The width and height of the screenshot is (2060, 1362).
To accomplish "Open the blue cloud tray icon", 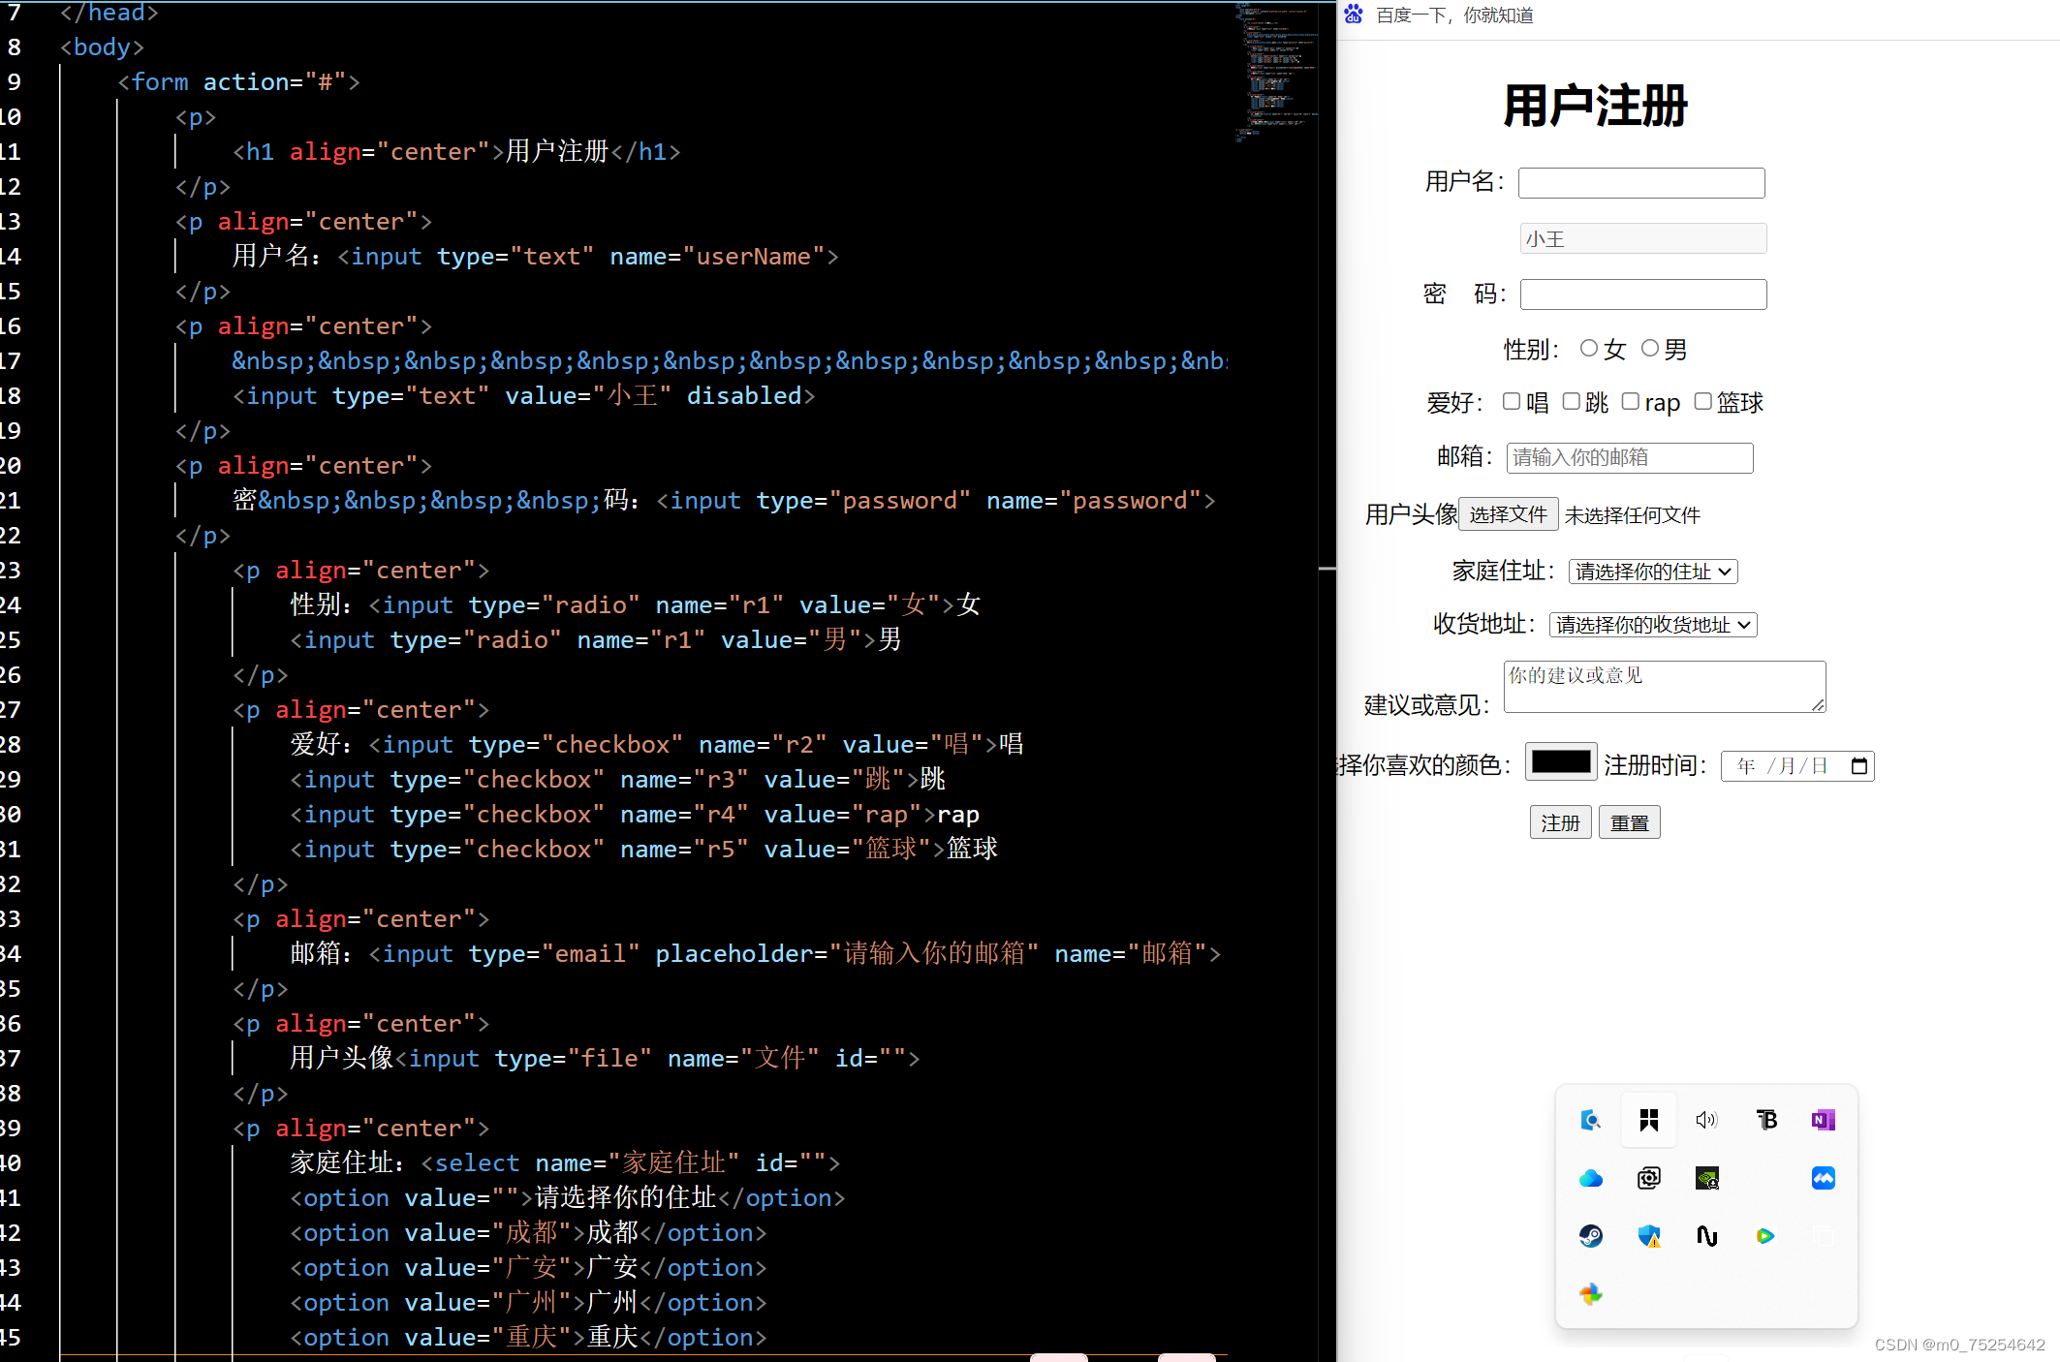I will 1590,1178.
